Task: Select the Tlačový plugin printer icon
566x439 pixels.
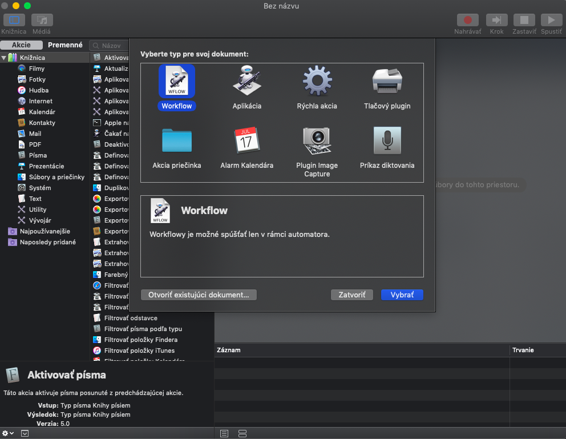Action: coord(387,81)
